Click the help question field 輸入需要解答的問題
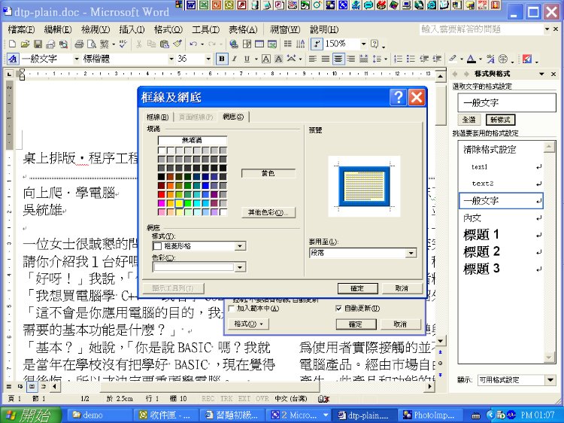Viewport: 564px width, 423px height. pyautogui.click(x=481, y=29)
